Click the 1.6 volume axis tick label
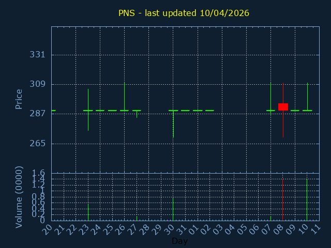The image size is (331, 248). pyautogui.click(x=39, y=173)
